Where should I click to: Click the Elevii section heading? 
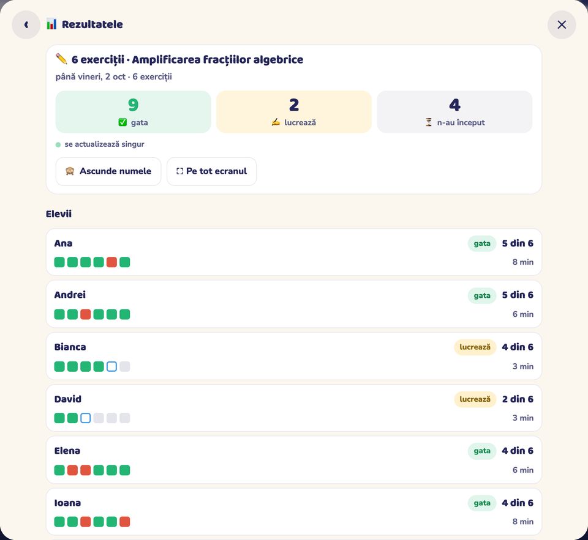(59, 214)
